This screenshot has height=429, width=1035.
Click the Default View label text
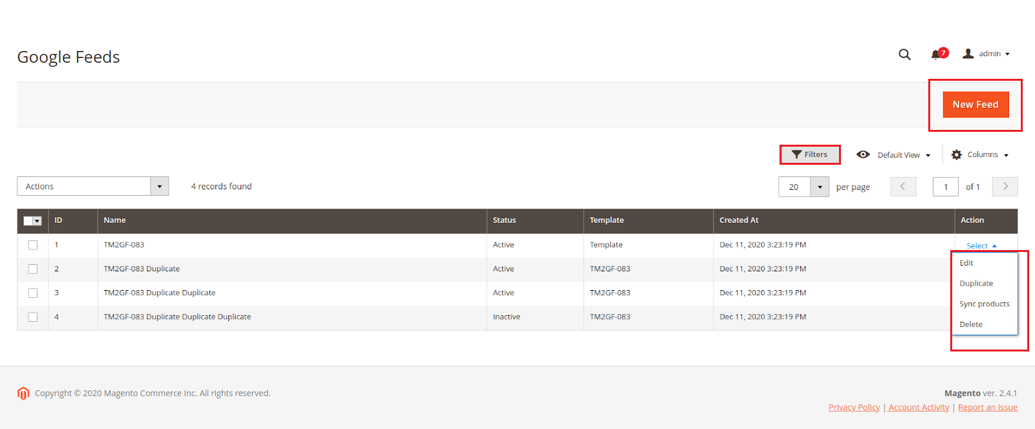[x=899, y=155]
